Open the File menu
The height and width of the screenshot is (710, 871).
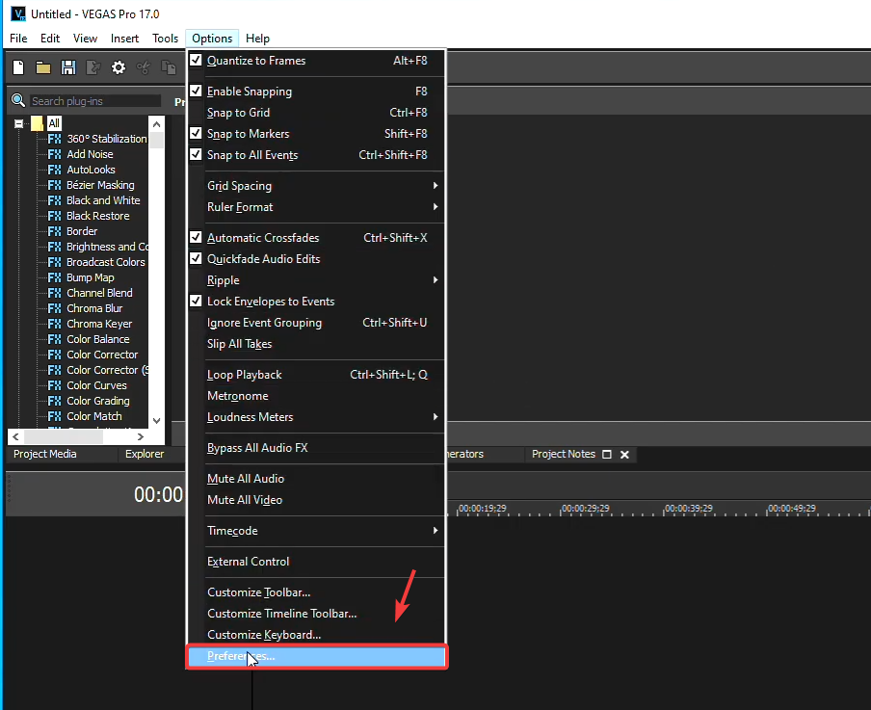[x=18, y=39]
